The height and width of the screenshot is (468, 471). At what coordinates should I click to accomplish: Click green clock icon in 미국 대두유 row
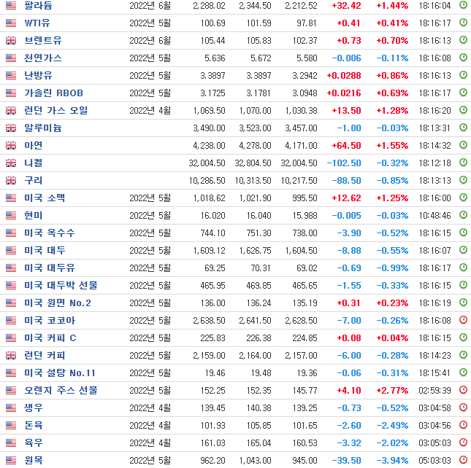point(464,267)
